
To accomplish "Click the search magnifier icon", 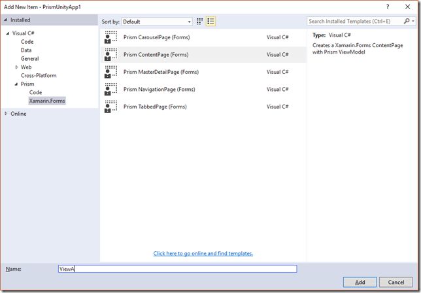I will [x=407, y=21].
